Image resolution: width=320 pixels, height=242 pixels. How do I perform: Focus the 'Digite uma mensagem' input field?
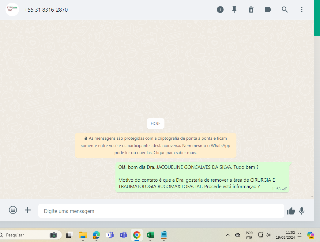tap(161, 211)
